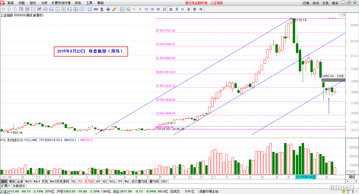
Task: Select the BOLL indicator tab
Action: pyautogui.click(x=113, y=181)
